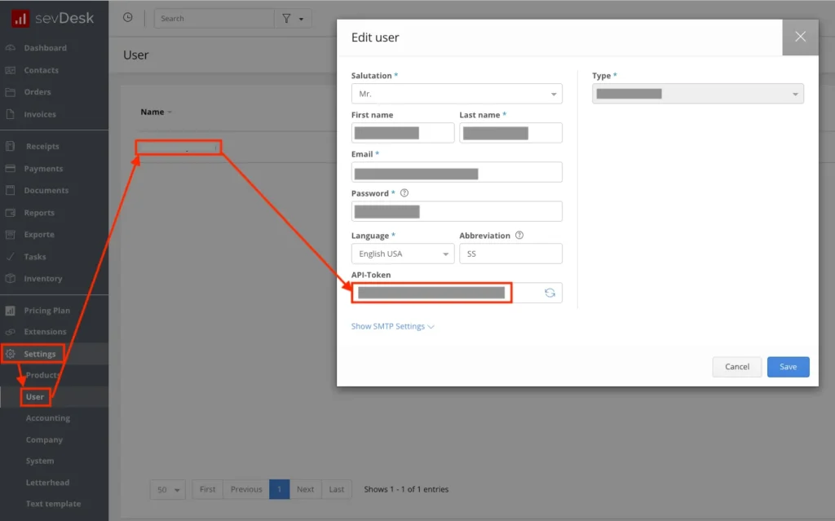Open the entries-per-page dropdown showing 50
The height and width of the screenshot is (521, 835).
[x=168, y=489]
